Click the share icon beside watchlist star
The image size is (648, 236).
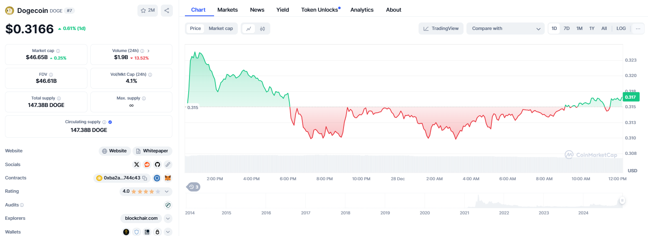click(167, 10)
